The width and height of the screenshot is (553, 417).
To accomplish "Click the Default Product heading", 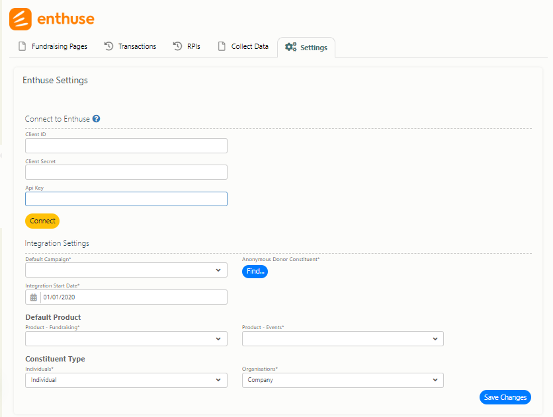I will pyautogui.click(x=53, y=317).
